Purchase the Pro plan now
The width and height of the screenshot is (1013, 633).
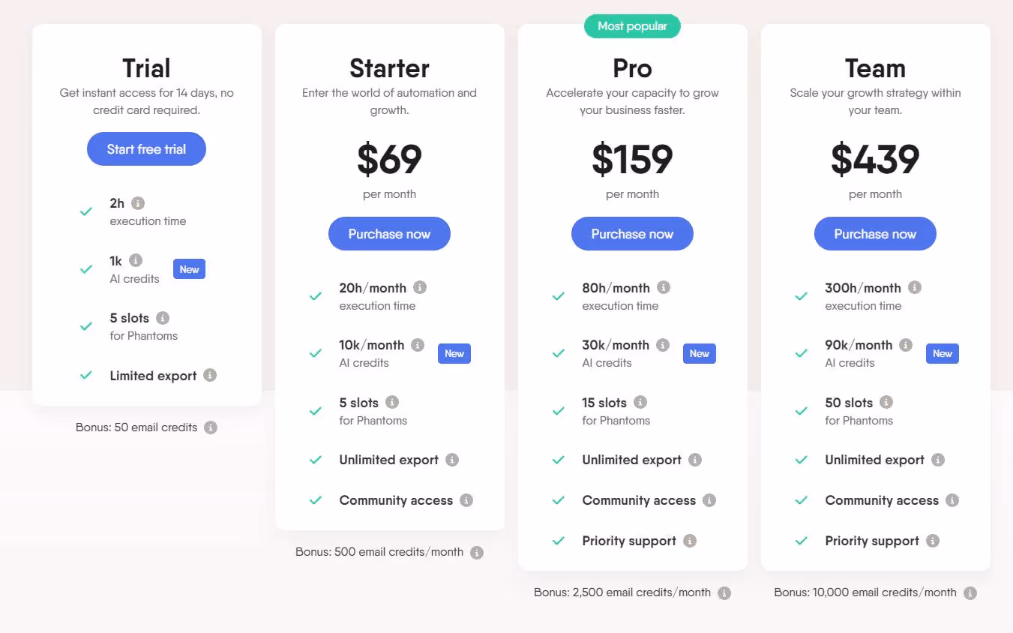(x=632, y=233)
